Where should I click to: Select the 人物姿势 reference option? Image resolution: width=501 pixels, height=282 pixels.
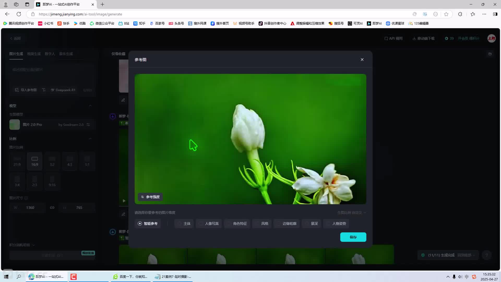click(x=336, y=224)
